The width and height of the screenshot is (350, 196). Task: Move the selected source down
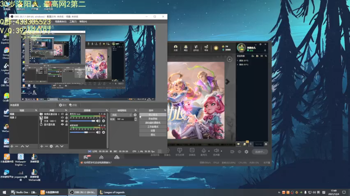(62, 146)
